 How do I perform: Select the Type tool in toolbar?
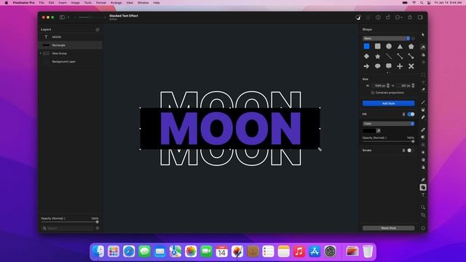coord(423,195)
